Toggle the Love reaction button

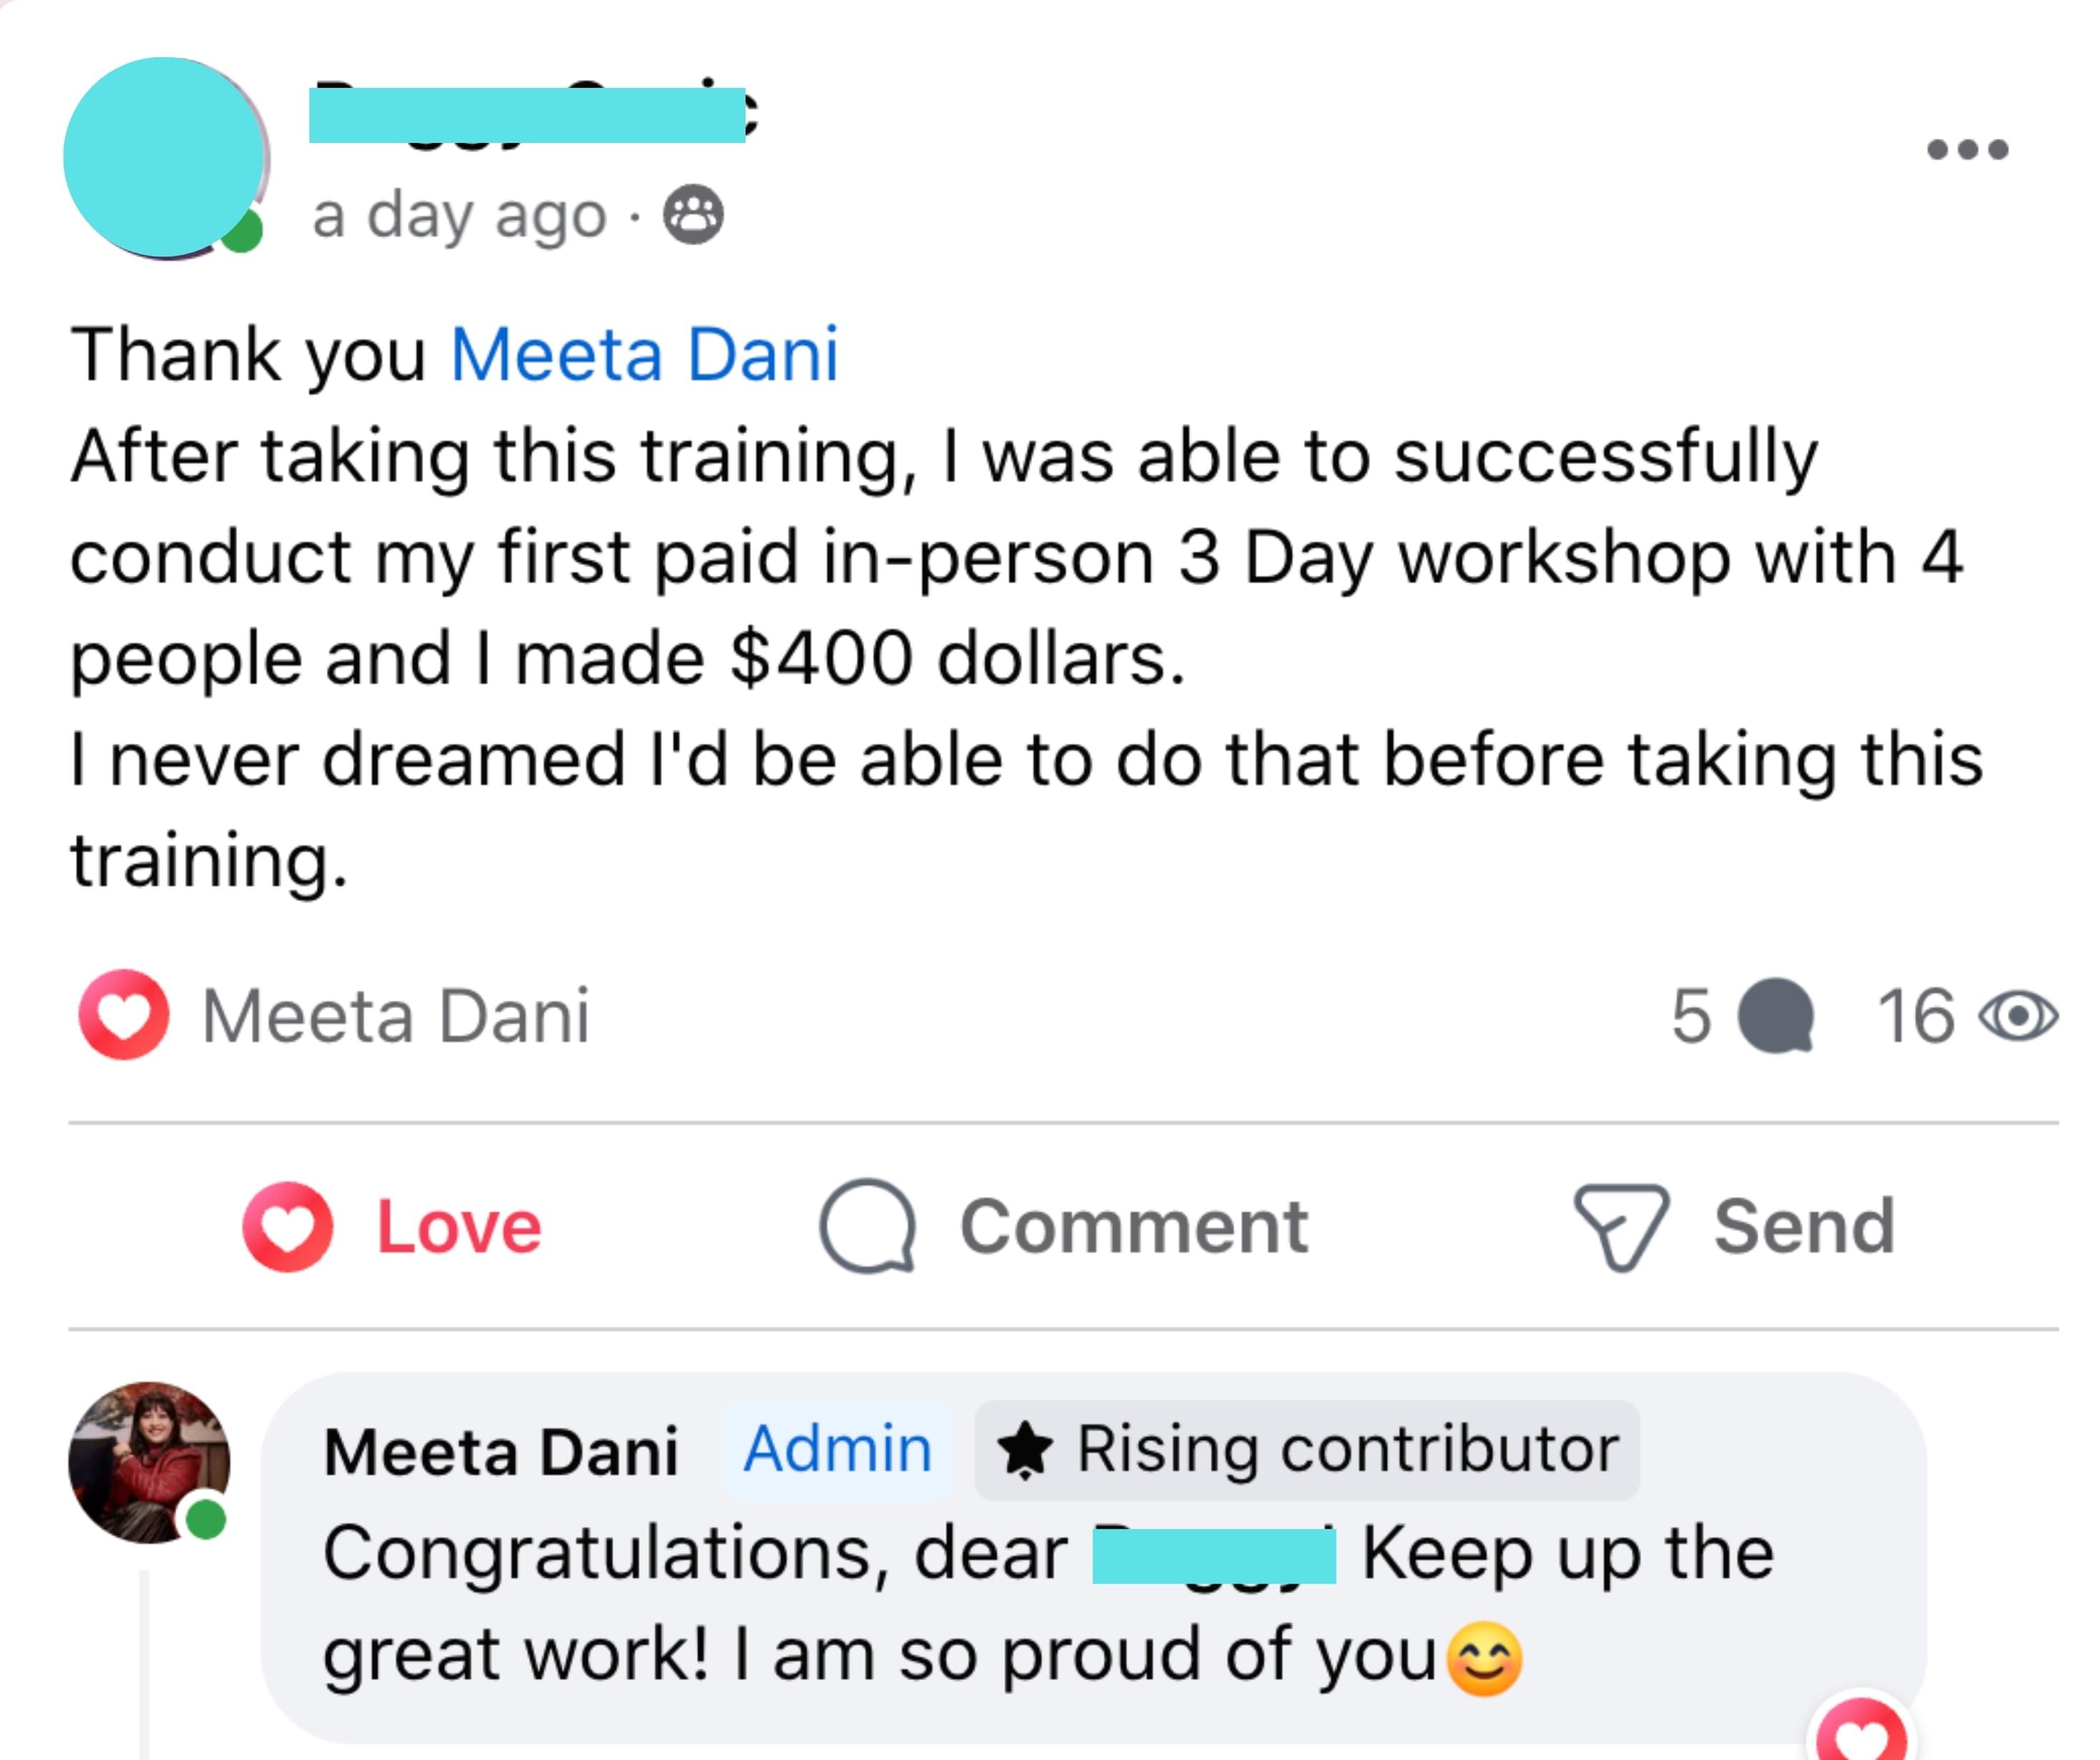tap(393, 1227)
